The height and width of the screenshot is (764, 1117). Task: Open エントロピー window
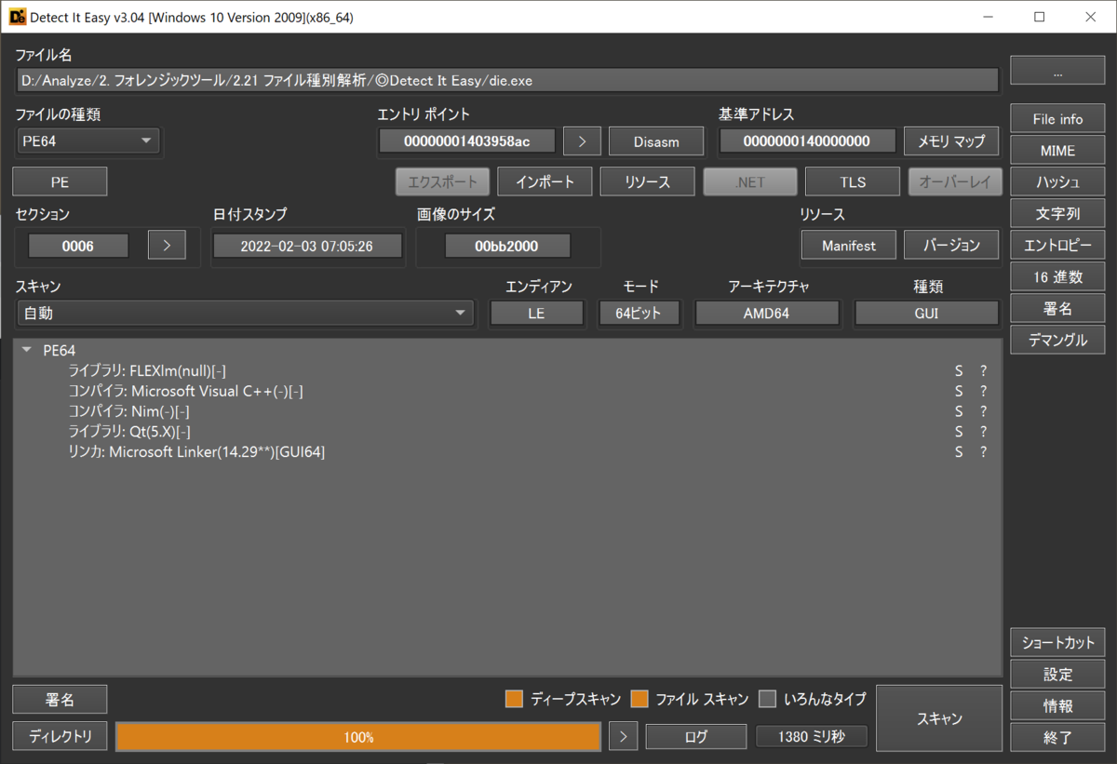(1057, 246)
